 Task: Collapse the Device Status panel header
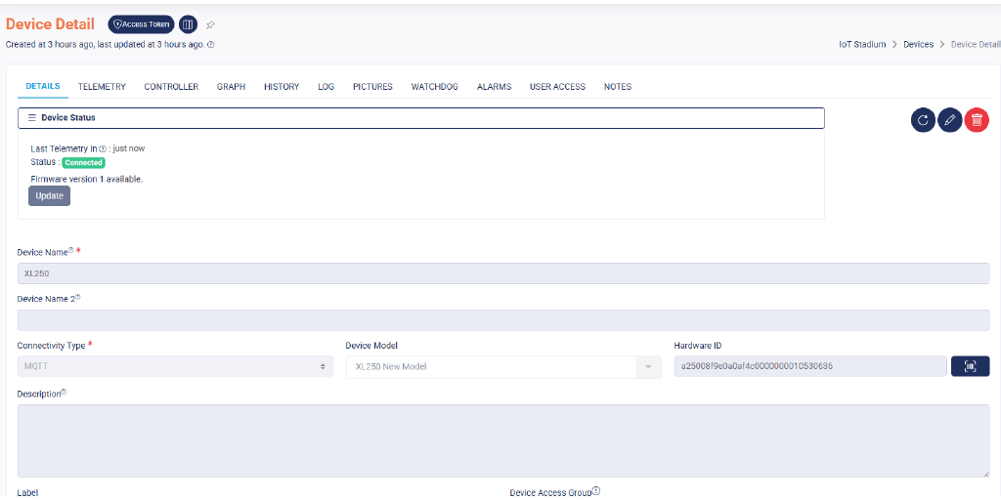420,117
